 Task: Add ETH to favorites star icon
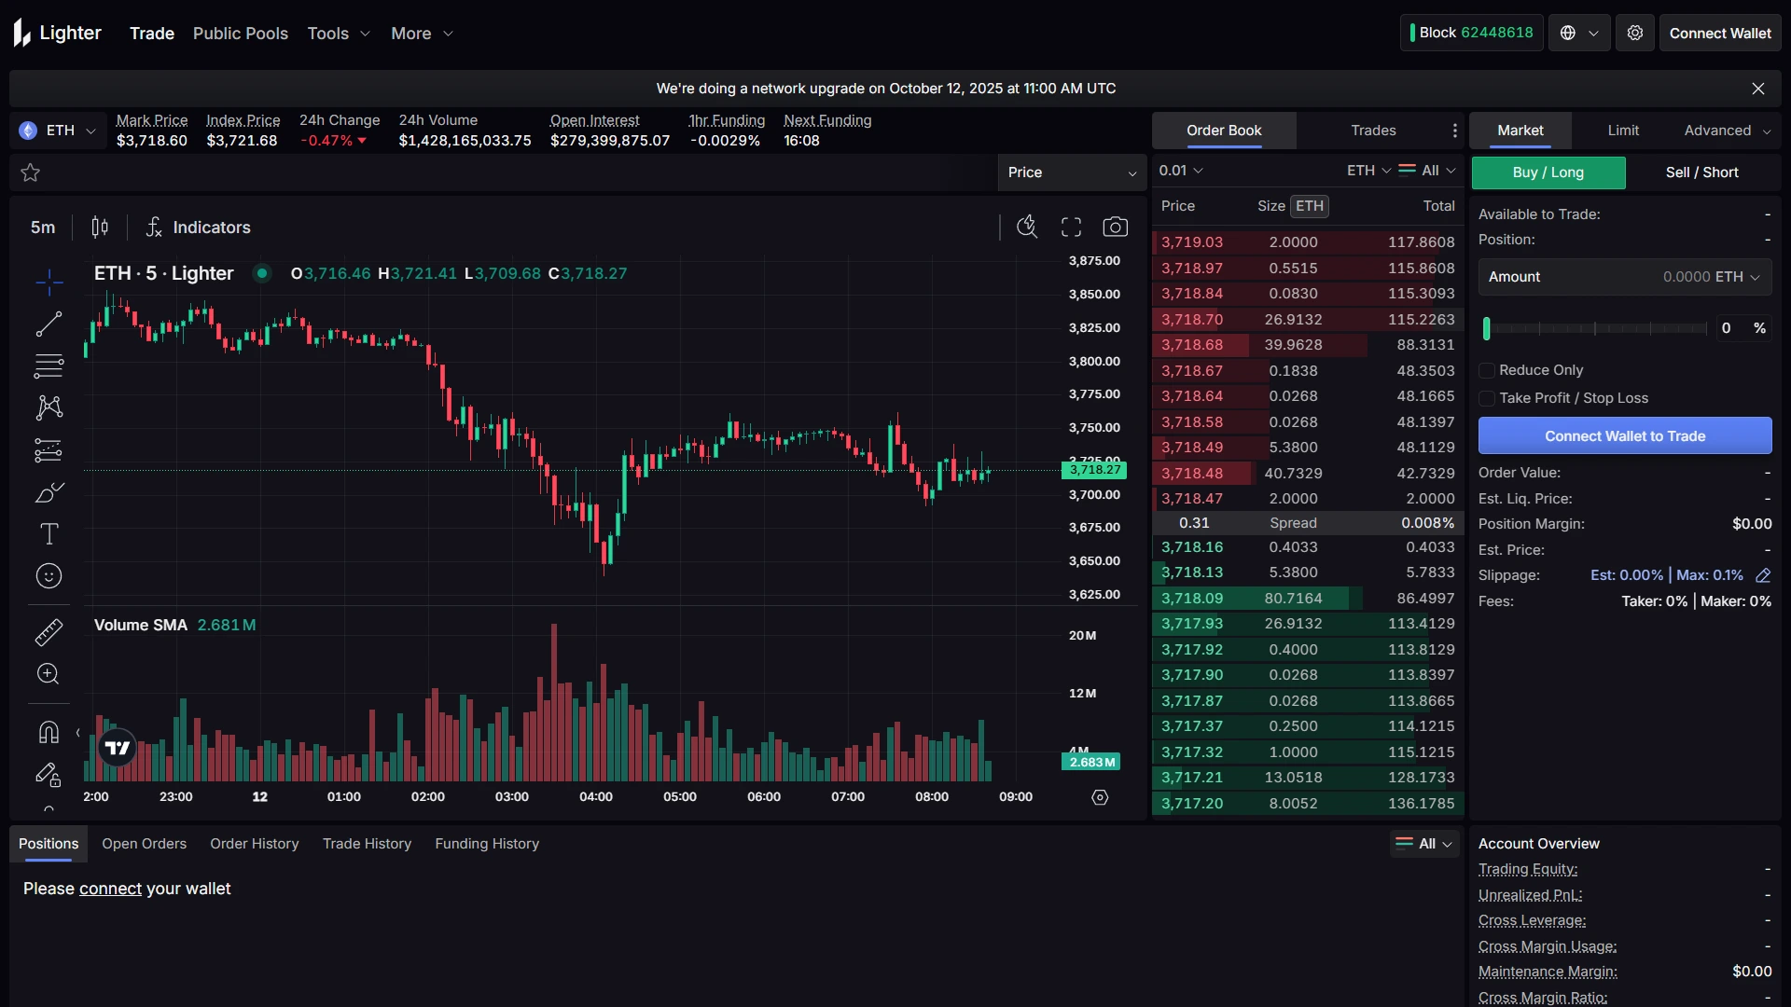pyautogui.click(x=30, y=172)
